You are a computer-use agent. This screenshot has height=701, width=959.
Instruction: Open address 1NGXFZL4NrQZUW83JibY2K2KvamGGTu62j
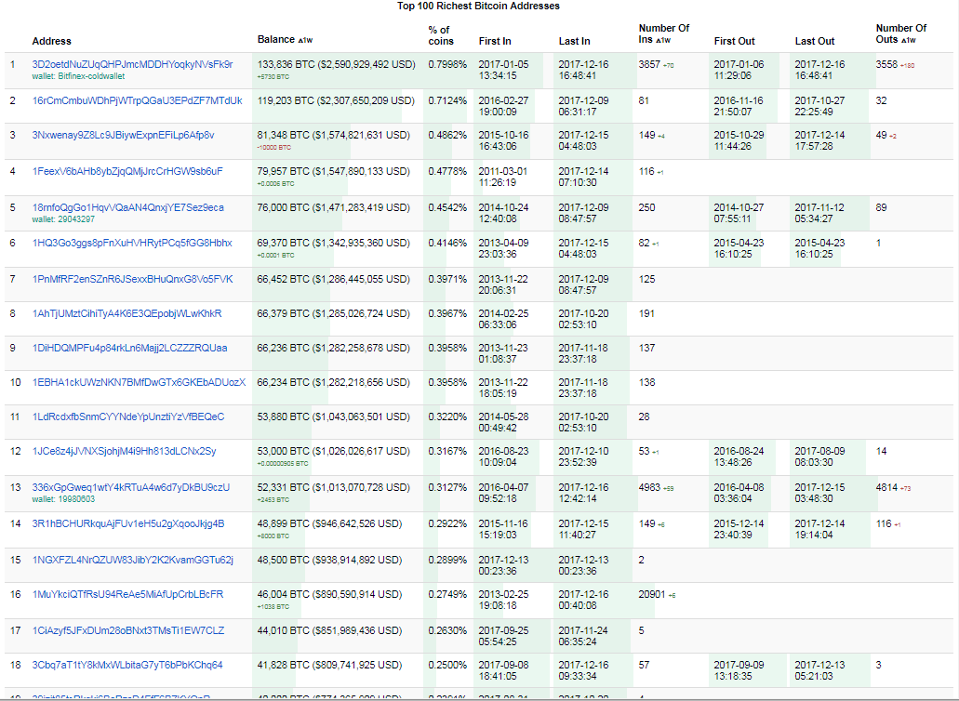point(132,559)
